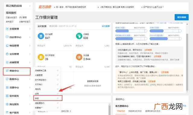Expand the 自运营中心 chevron arrow
The height and width of the screenshot is (115, 193).
(30, 37)
